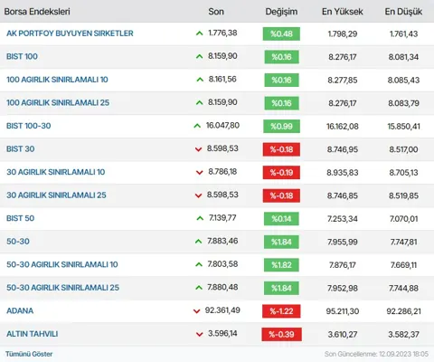The image size is (434, 362).
Task: Click the high value 8.935,83
Action: click(x=343, y=173)
